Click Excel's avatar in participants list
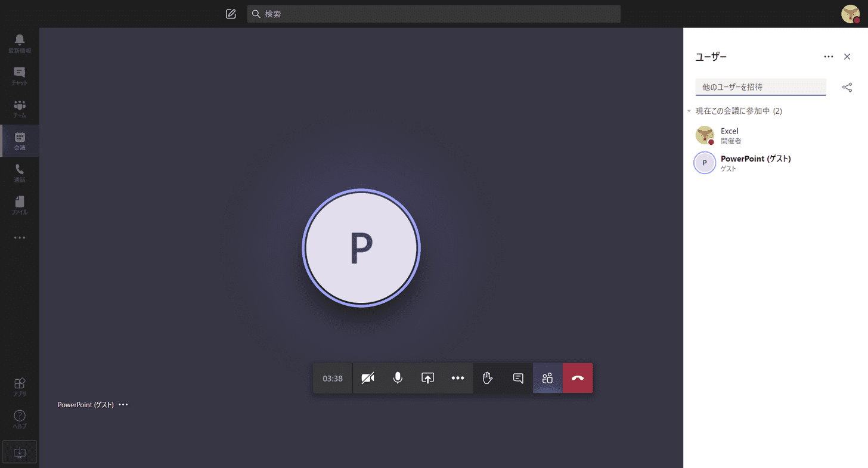The height and width of the screenshot is (468, 868). click(705, 135)
